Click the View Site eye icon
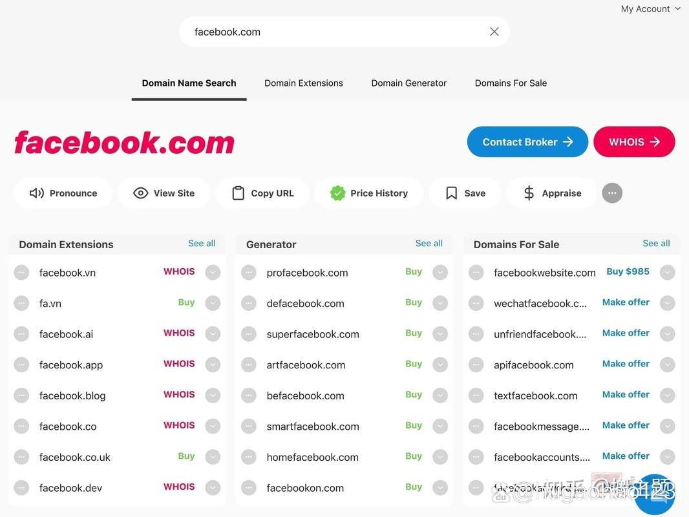The height and width of the screenshot is (517, 689). coord(140,193)
